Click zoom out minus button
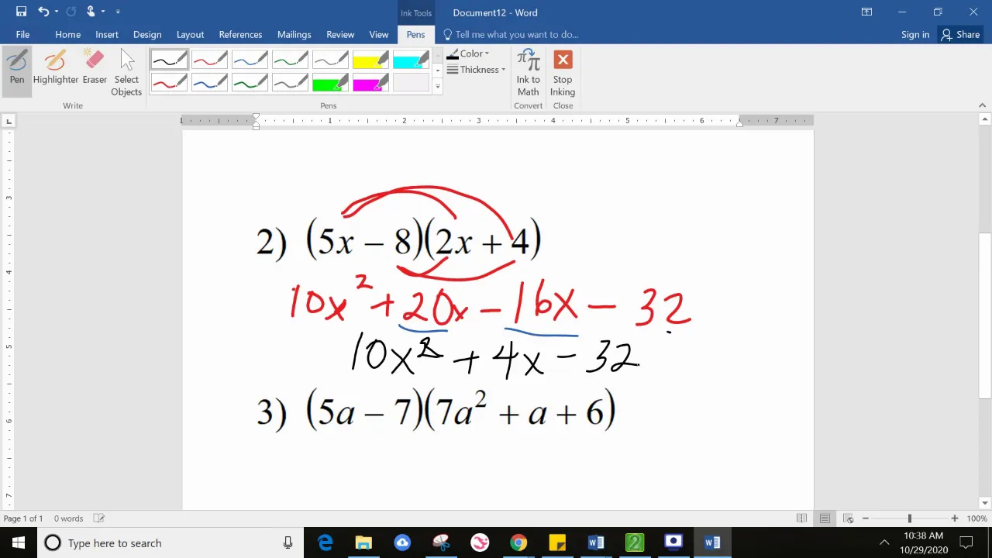 click(x=866, y=518)
